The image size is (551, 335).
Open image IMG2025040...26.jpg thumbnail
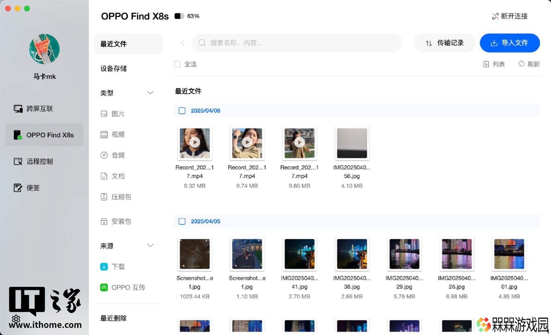tap(457, 254)
